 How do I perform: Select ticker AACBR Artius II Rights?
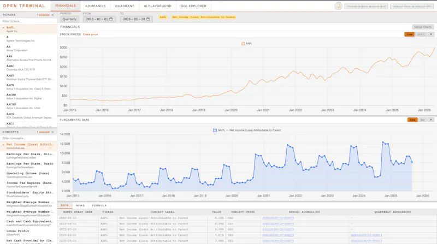[x=28, y=97]
